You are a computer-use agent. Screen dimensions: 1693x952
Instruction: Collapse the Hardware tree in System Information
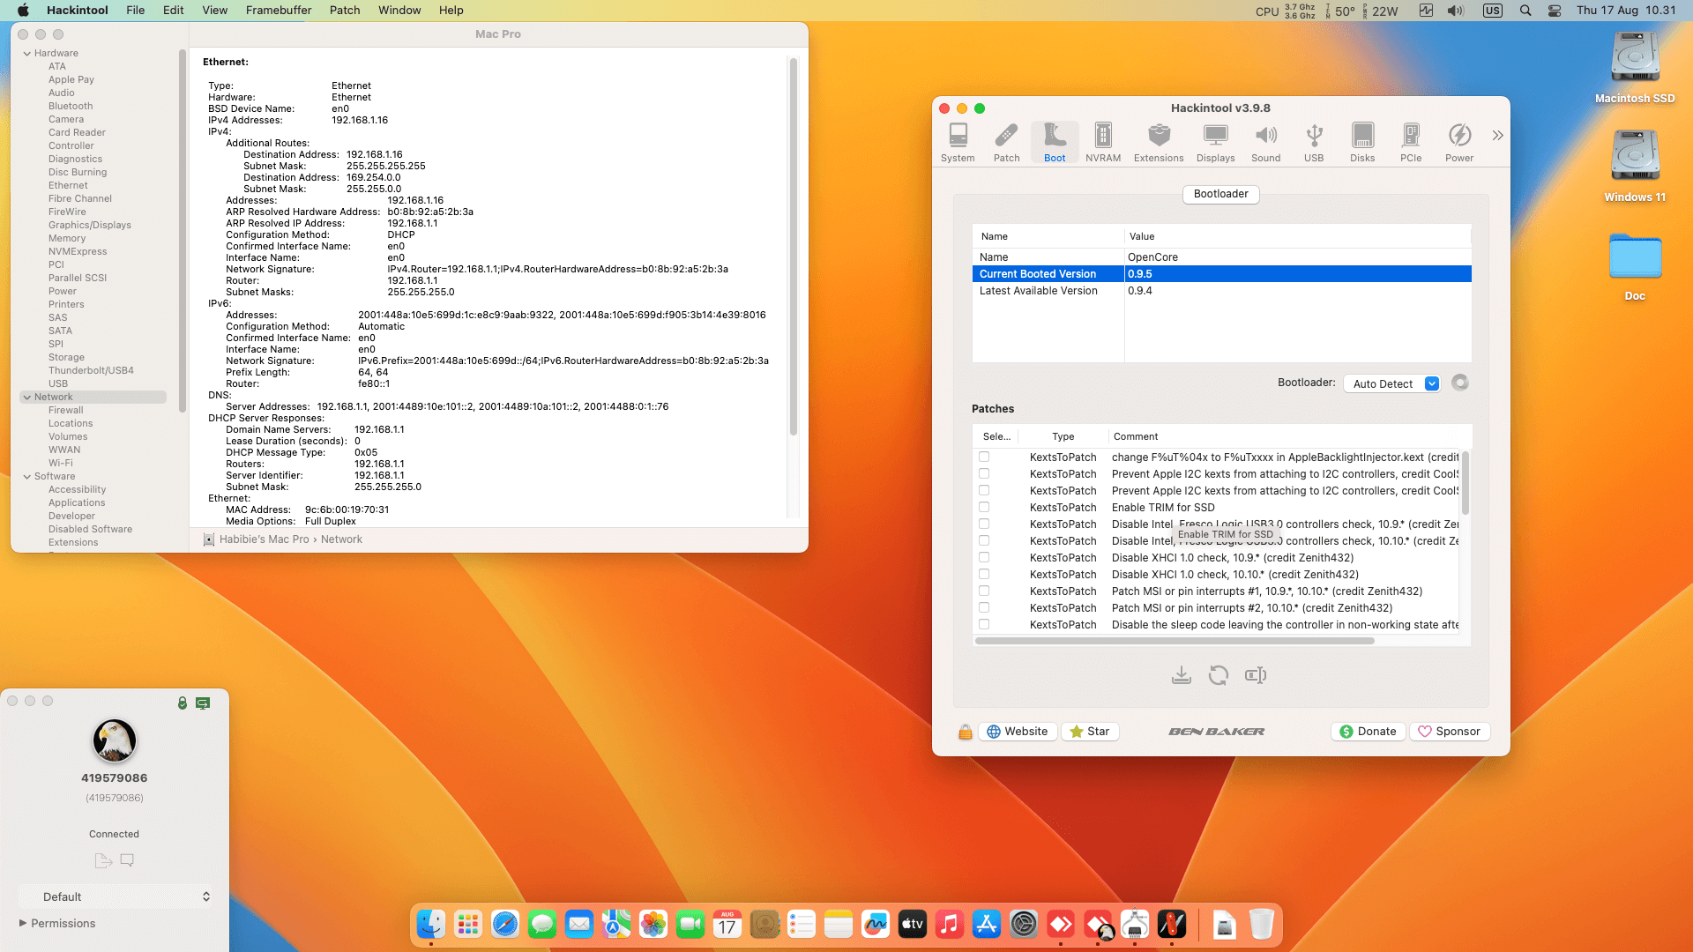click(27, 54)
